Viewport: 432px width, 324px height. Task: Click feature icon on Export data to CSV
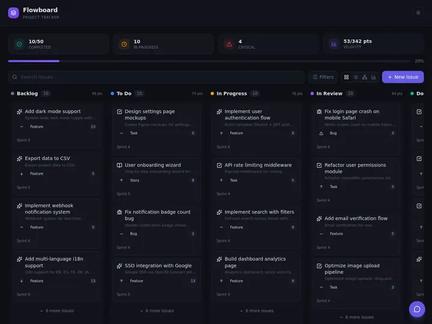click(x=20, y=158)
